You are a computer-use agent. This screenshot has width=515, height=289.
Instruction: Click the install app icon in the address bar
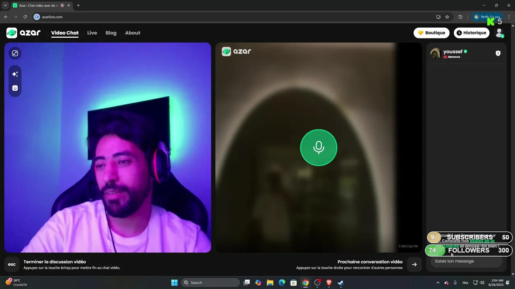[x=438, y=17]
